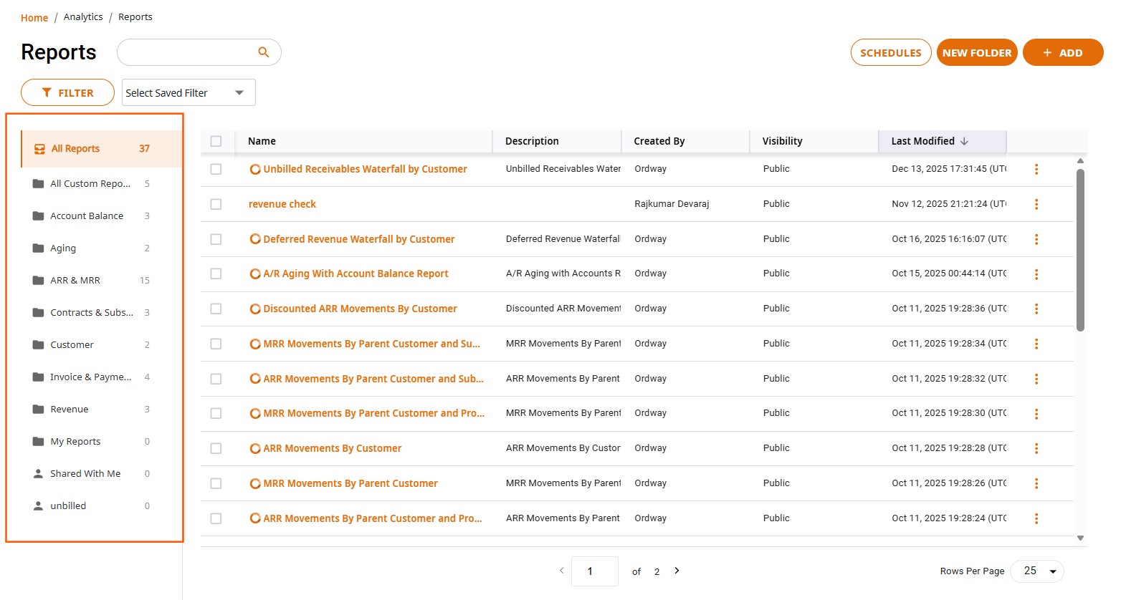Click the sort arrow on Last Modified
The image size is (1126, 600).
tap(964, 141)
